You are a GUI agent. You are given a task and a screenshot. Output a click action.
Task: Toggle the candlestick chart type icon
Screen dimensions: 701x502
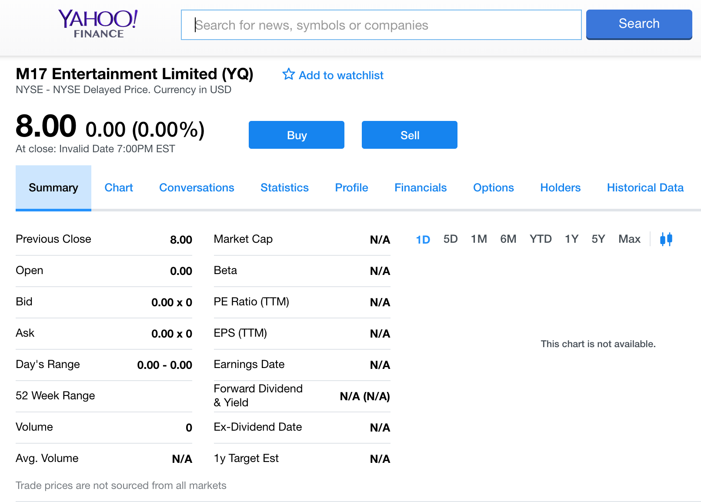[666, 239]
